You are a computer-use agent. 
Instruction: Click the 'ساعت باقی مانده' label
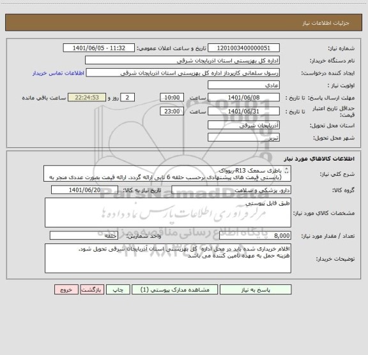tap(44, 98)
